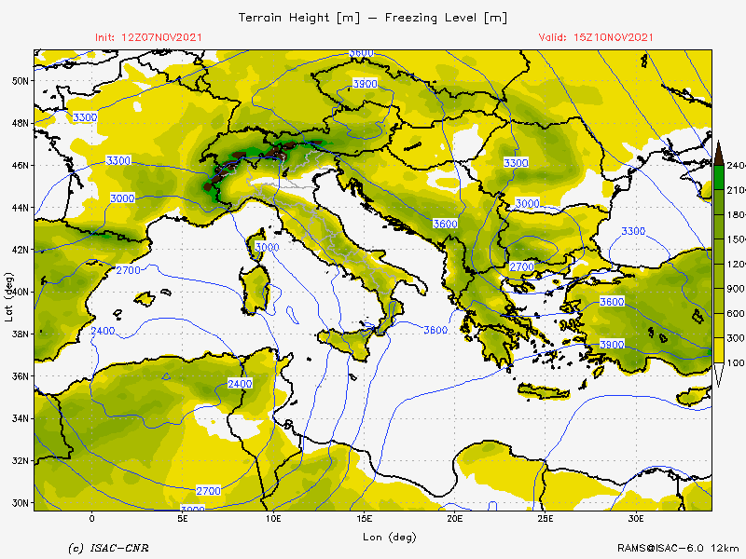Click the 3900 contour label over the Czech region
This screenshot has height=559, width=746.
tap(365, 84)
